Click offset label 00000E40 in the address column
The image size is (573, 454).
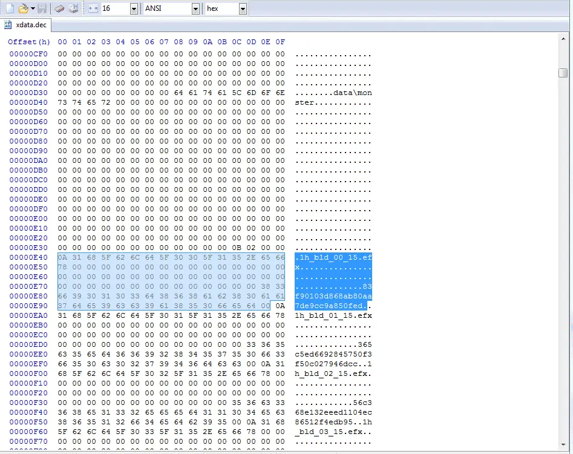[28, 257]
